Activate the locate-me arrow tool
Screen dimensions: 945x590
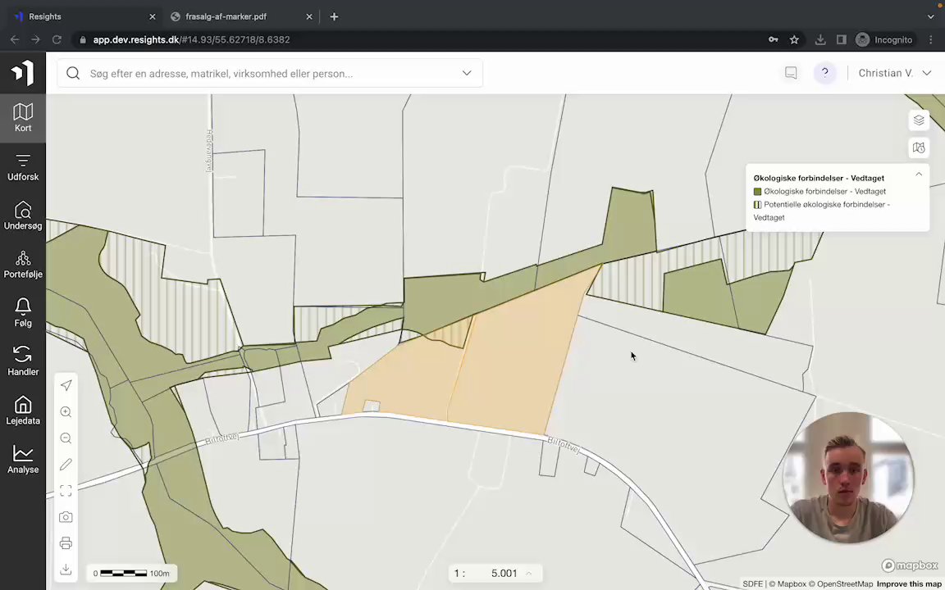tap(66, 385)
